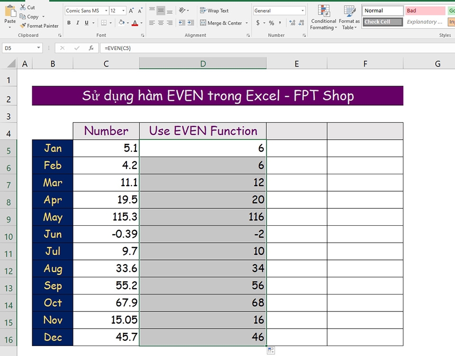Apply the red Font Color
This screenshot has height=356, width=455.
click(x=135, y=23)
